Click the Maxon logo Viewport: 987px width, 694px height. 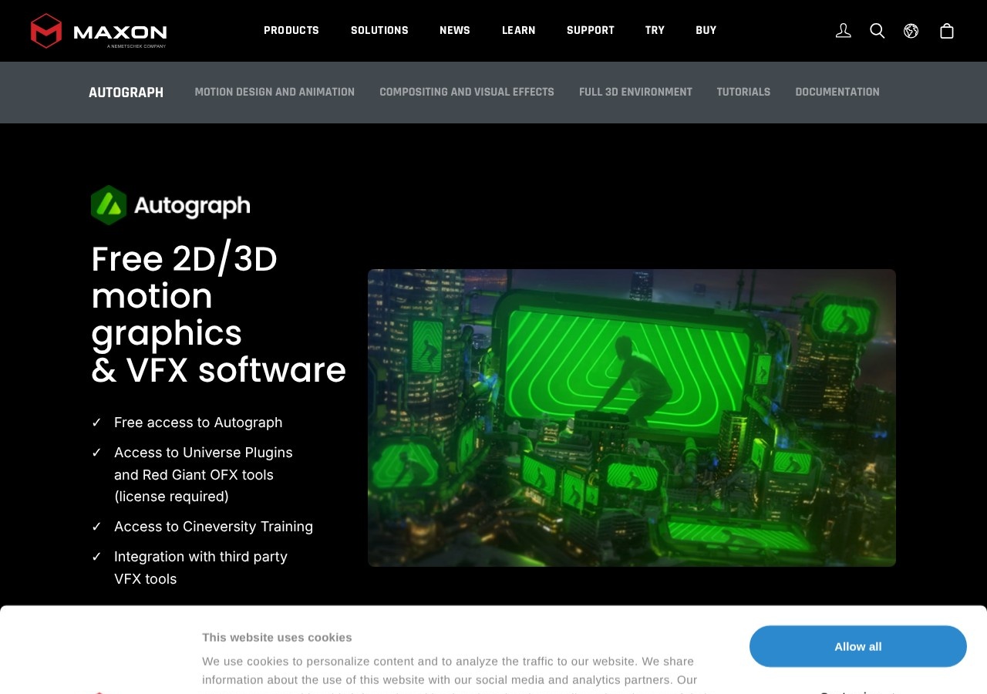point(99,31)
